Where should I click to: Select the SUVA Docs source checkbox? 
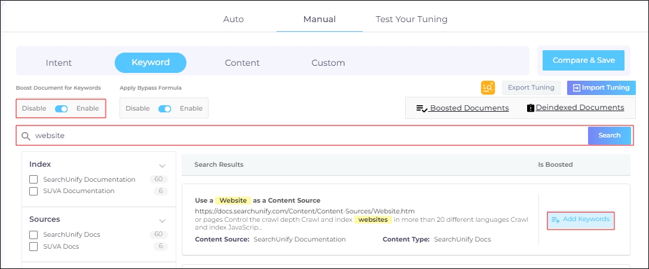33,246
